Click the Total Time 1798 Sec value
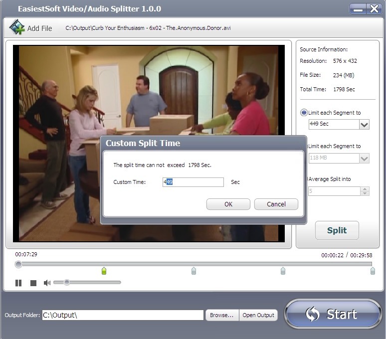This screenshot has height=339, width=386. 344,89
